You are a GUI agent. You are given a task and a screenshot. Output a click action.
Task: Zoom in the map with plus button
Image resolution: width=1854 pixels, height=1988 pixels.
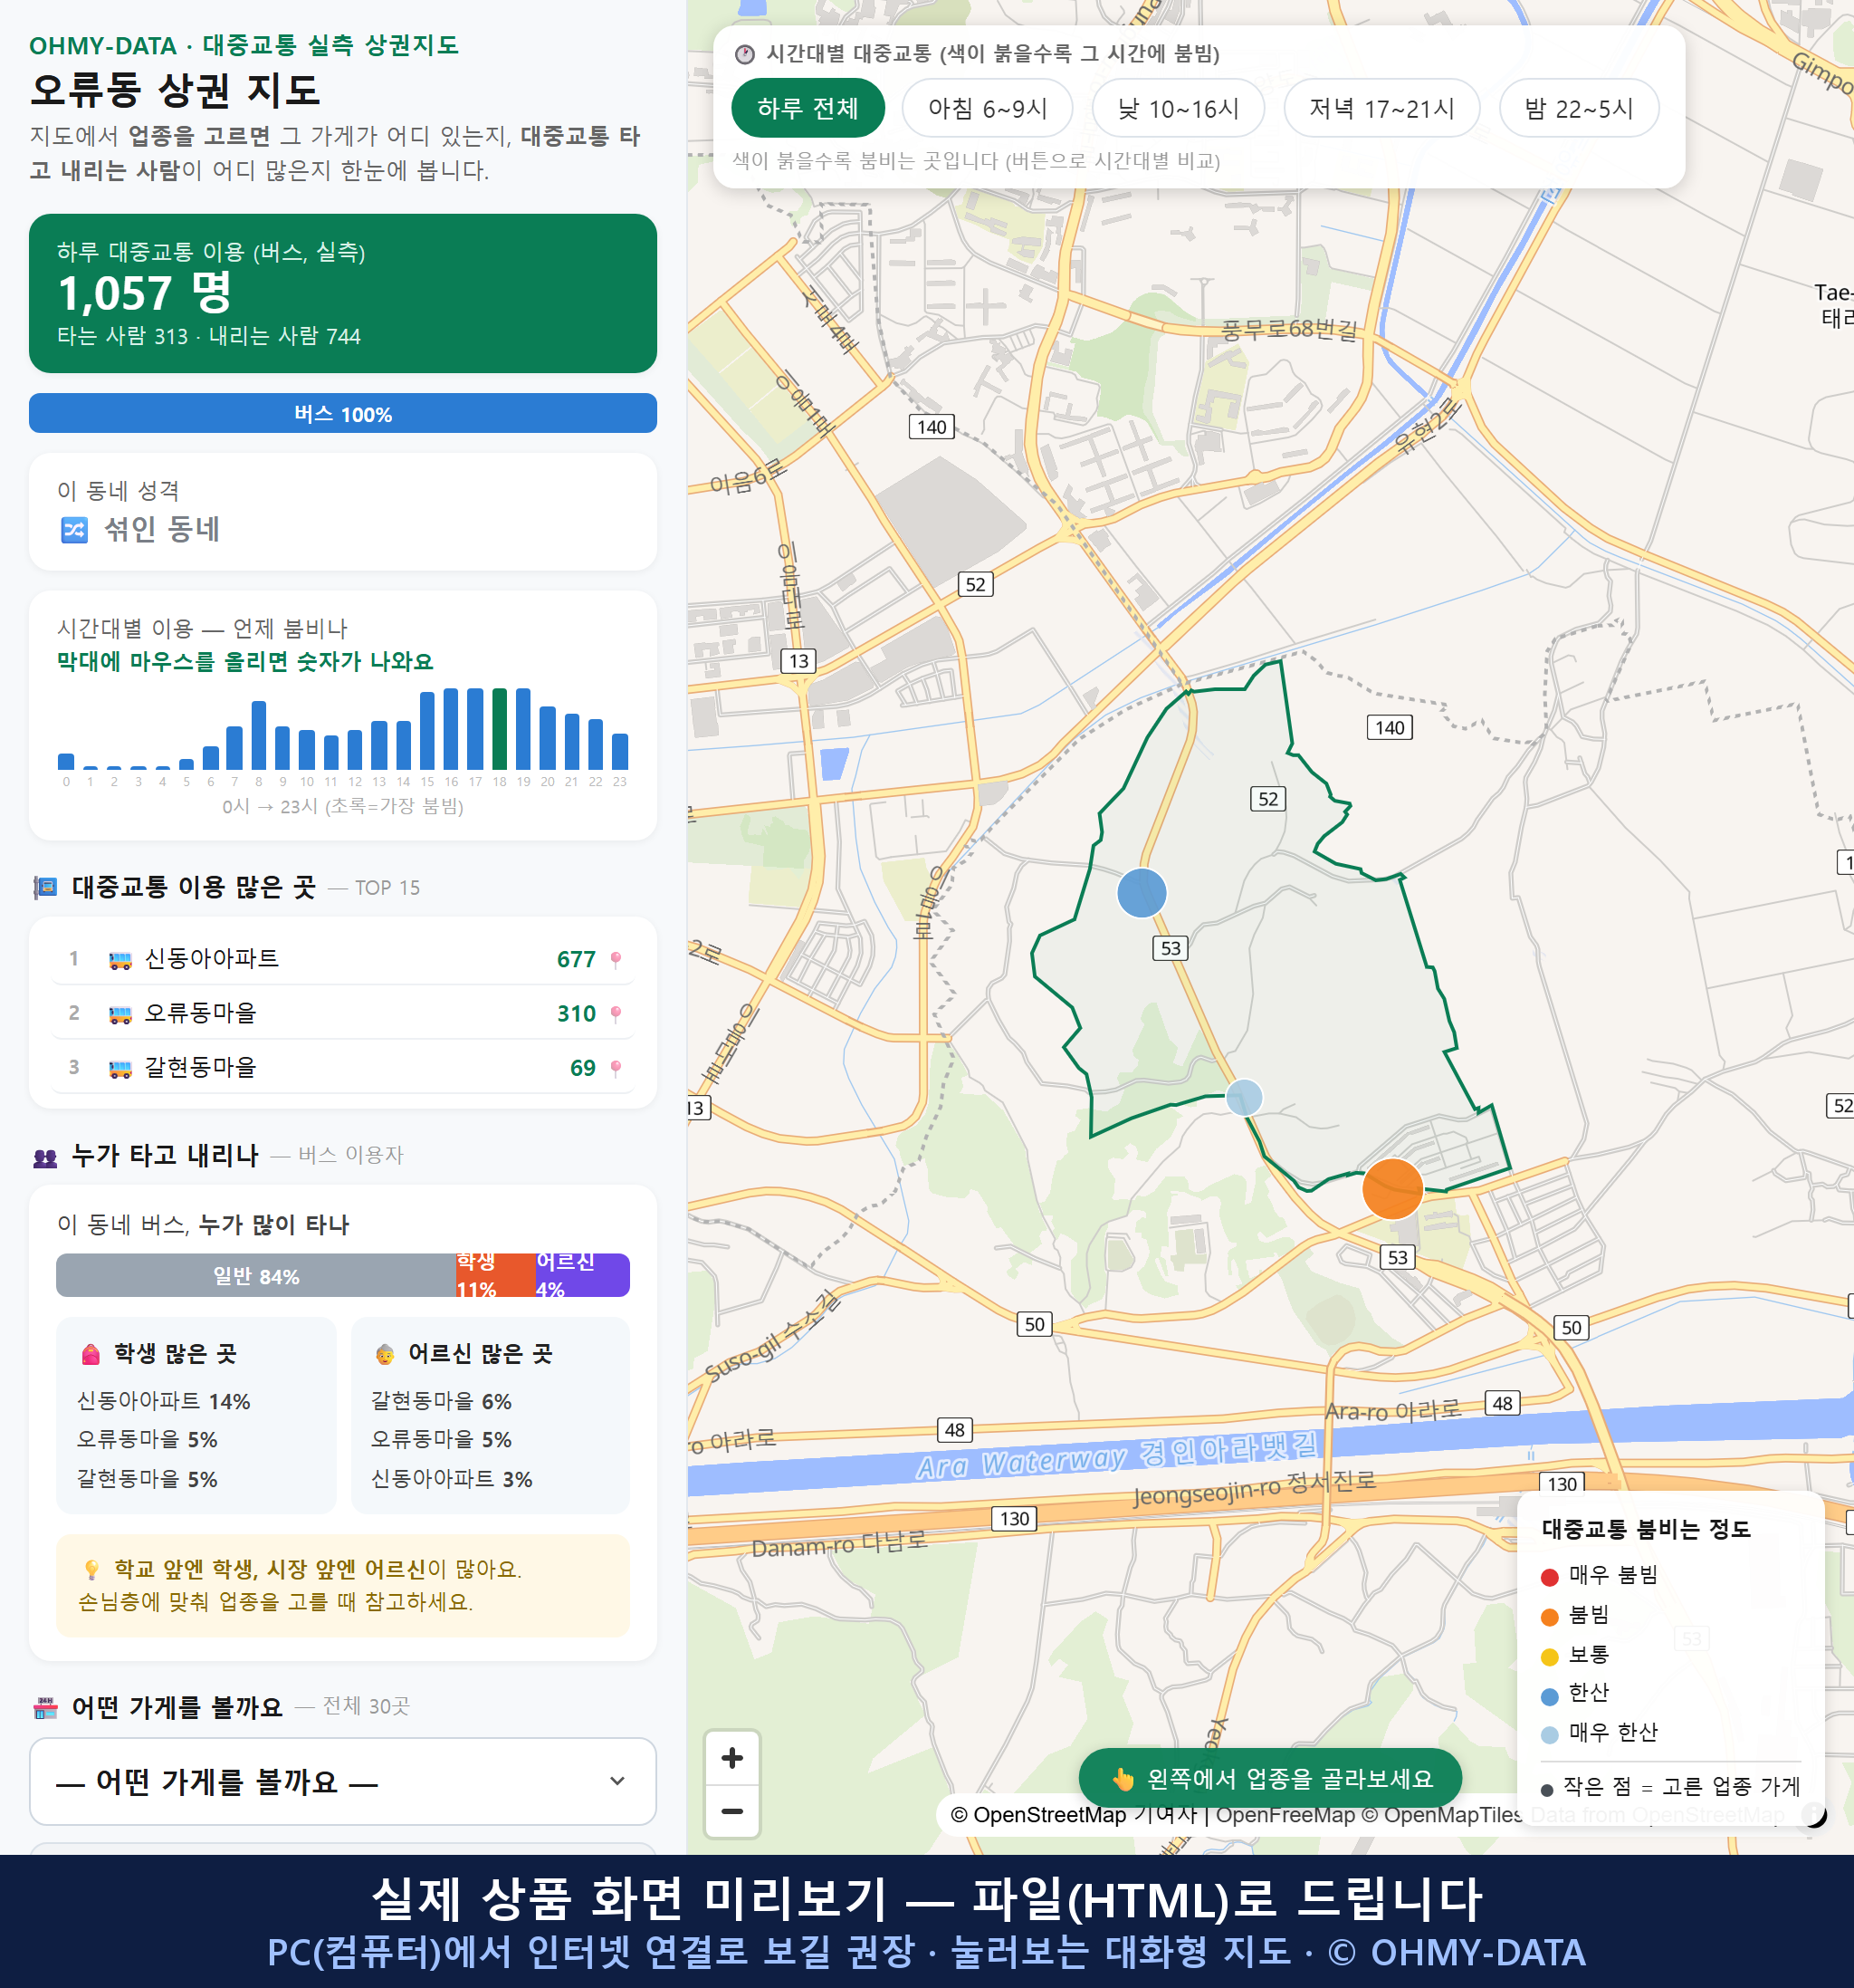pos(732,1758)
